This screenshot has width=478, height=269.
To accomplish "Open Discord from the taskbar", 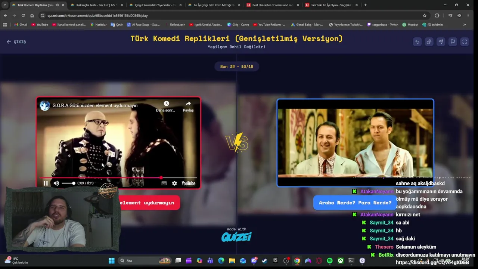I will pyautogui.click(x=254, y=260).
